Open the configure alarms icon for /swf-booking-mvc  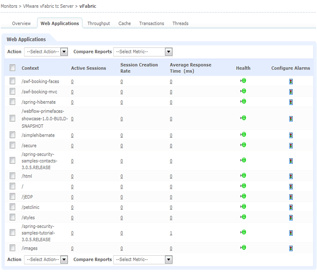point(291,92)
